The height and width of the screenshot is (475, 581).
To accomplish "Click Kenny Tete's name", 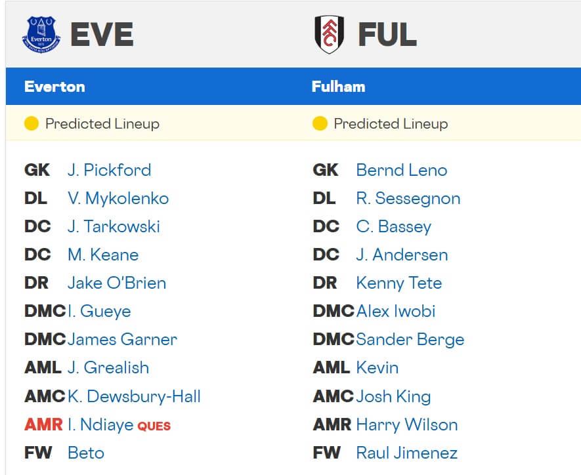I will click(399, 283).
